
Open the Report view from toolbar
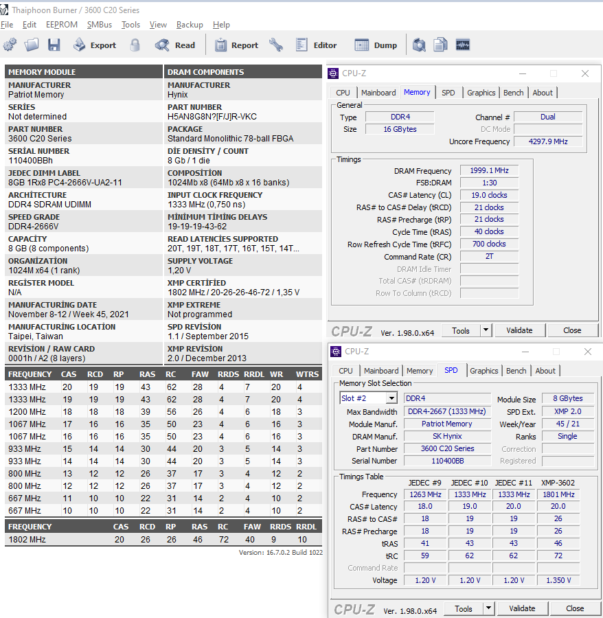(x=236, y=45)
